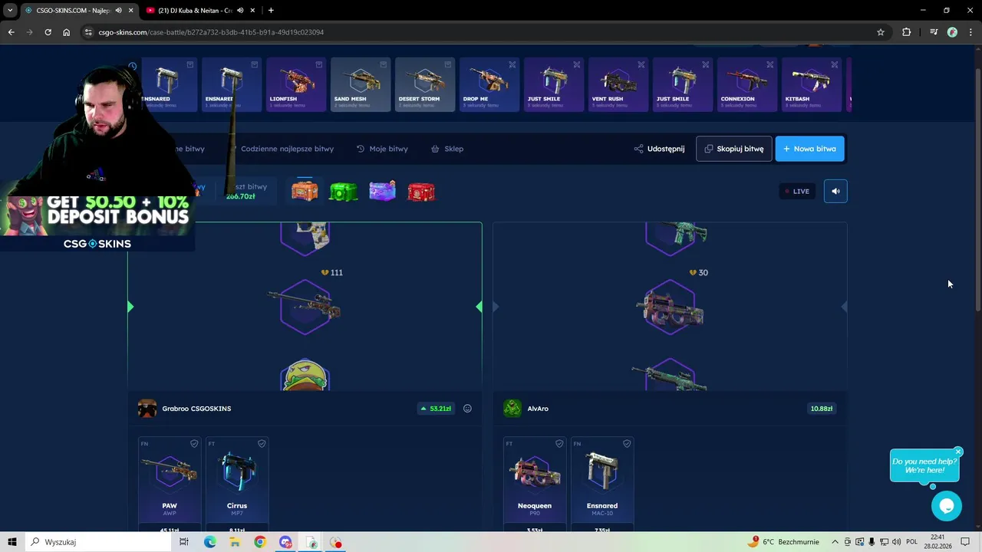Click Grabroo CSGOSKINS player name
Screen dimensions: 982x552
196,409
